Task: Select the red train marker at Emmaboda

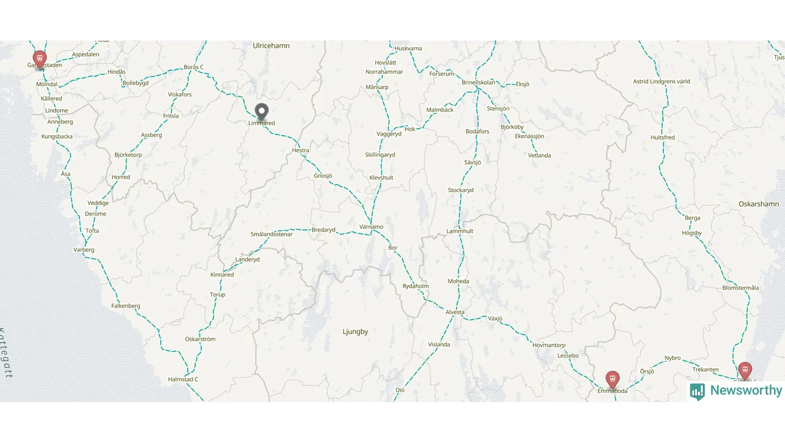Action: coord(612,380)
